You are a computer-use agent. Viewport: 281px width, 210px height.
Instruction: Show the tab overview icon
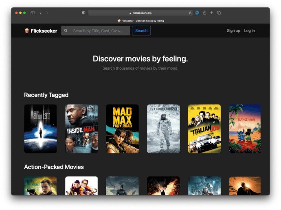pyautogui.click(x=219, y=13)
